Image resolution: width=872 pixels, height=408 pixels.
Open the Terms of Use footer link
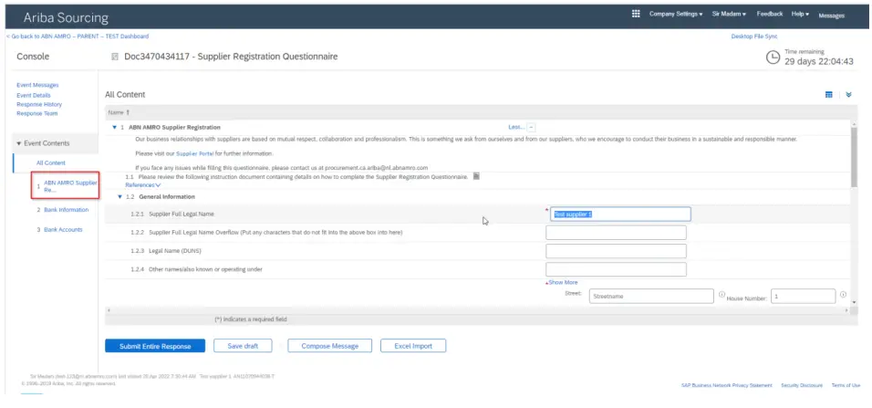(x=846, y=385)
